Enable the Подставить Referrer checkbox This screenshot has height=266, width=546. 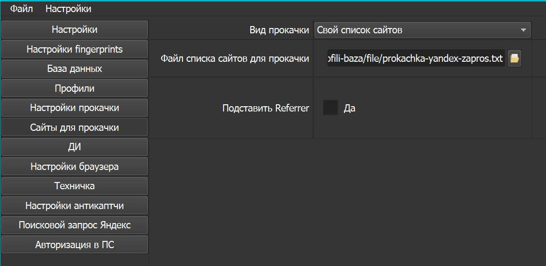point(330,108)
